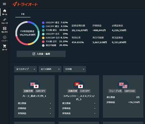145x124 pixels.
Task: Click 有効比率 value 454.651%
Action: 78,42
